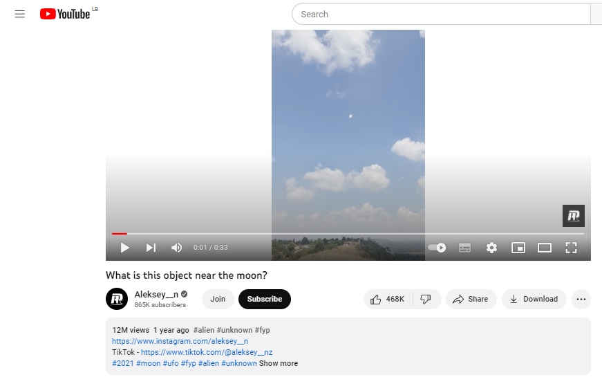Click the YouTube logo
Viewport: 602px width, 386px height.
click(x=65, y=14)
